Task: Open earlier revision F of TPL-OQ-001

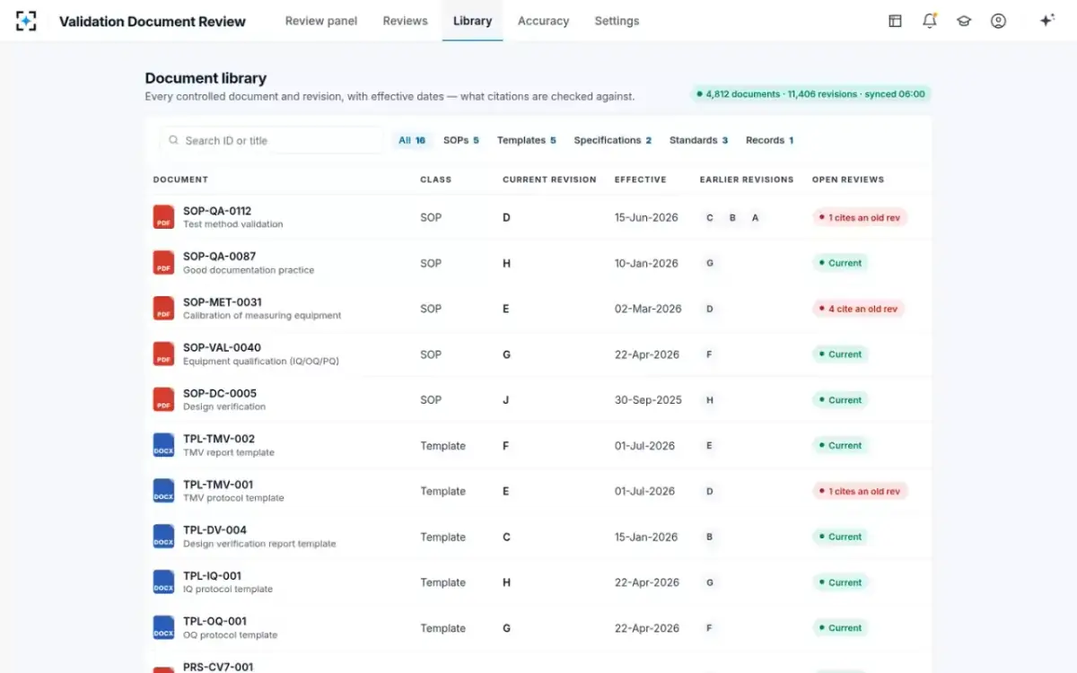Action: 710,628
